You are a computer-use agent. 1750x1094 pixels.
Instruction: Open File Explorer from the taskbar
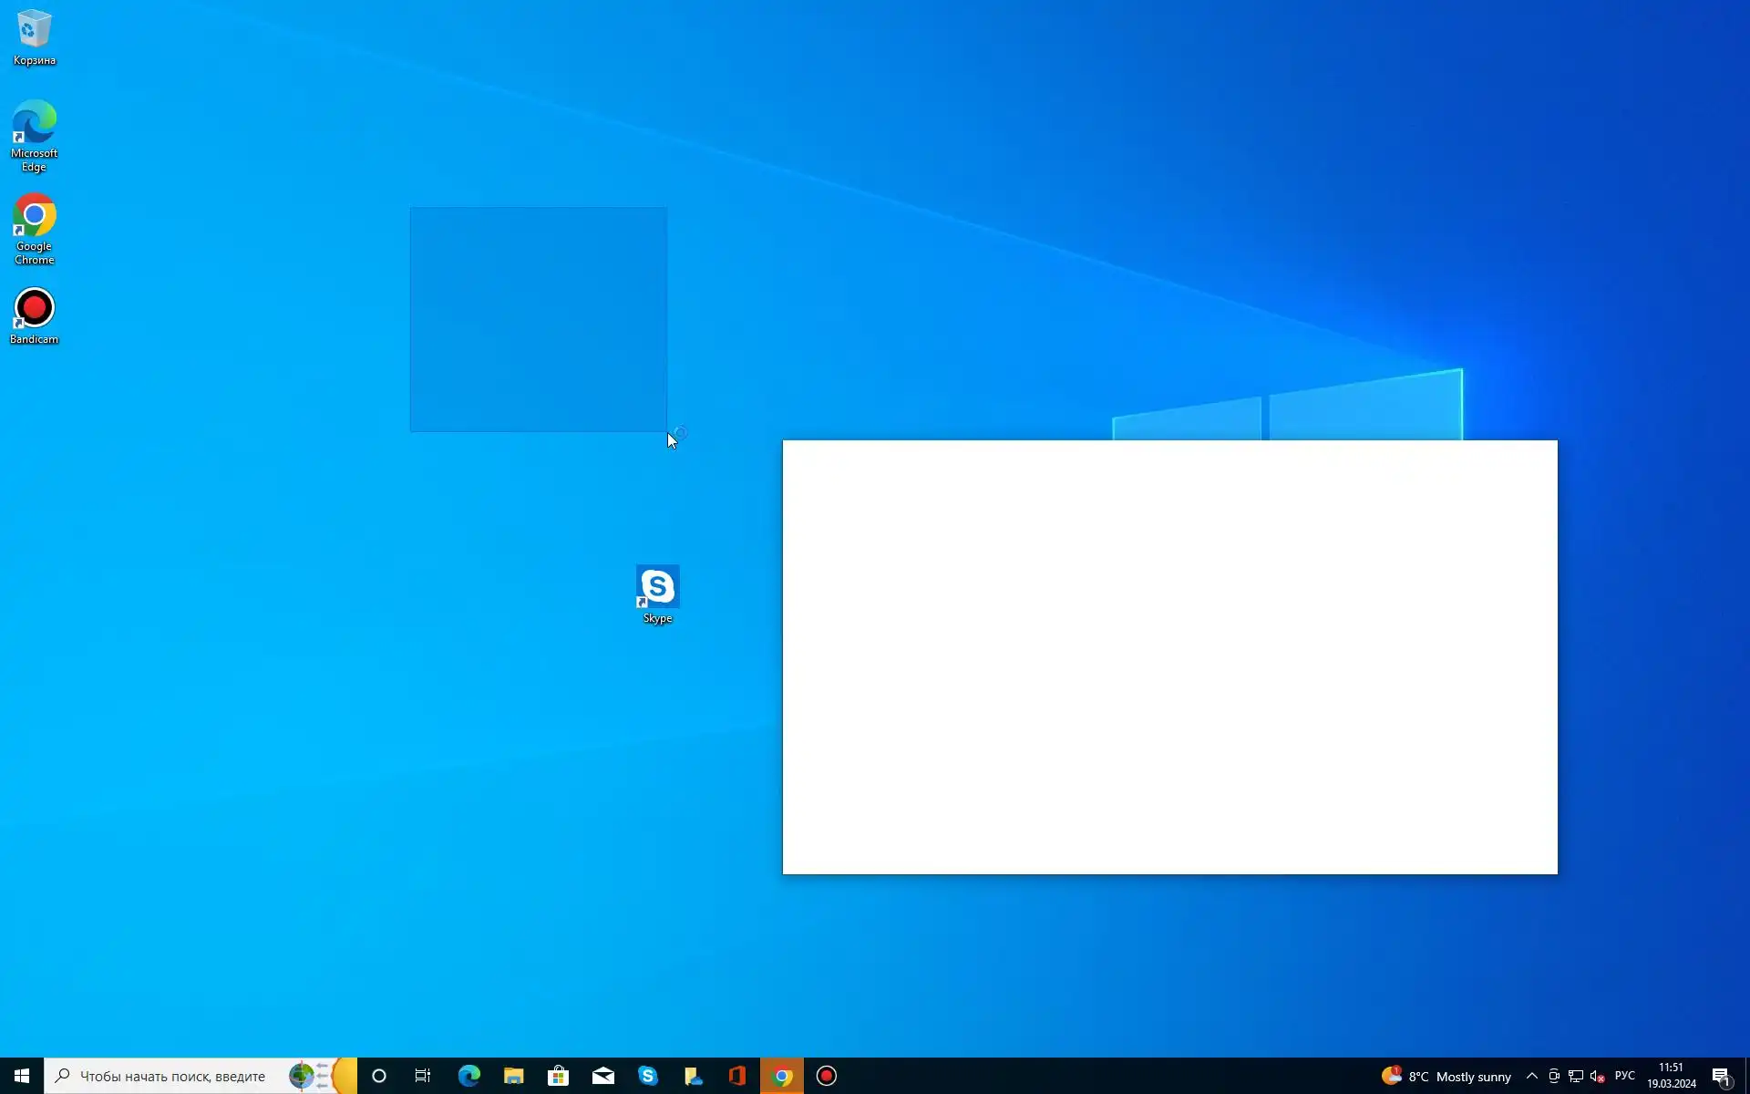(514, 1076)
